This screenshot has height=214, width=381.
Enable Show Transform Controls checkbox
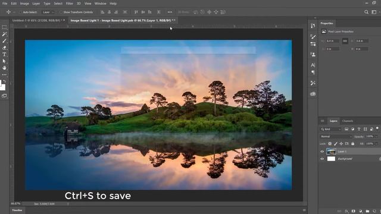[x=61, y=12]
